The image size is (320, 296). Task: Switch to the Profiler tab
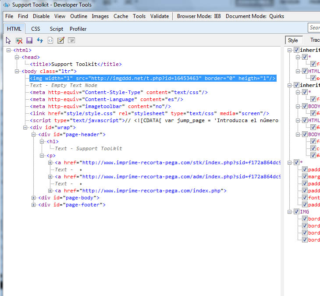(78, 29)
